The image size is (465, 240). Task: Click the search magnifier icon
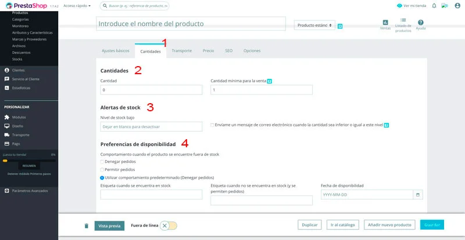click(x=105, y=6)
